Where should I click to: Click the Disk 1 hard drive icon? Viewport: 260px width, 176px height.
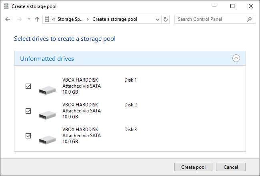pyautogui.click(x=47, y=90)
